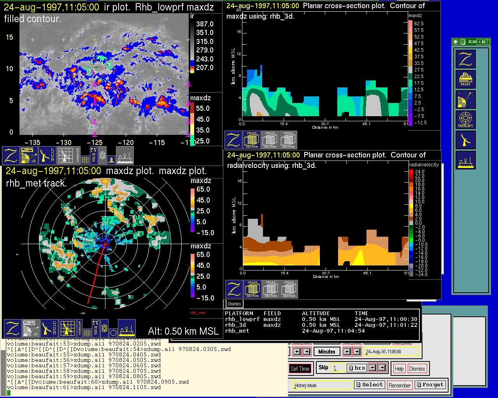Open OVERLAYS from the right icon panel

tap(466, 120)
